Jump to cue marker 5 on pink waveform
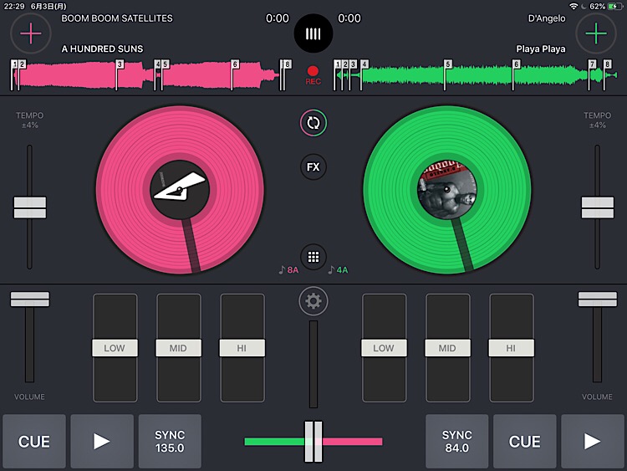 (x=166, y=64)
